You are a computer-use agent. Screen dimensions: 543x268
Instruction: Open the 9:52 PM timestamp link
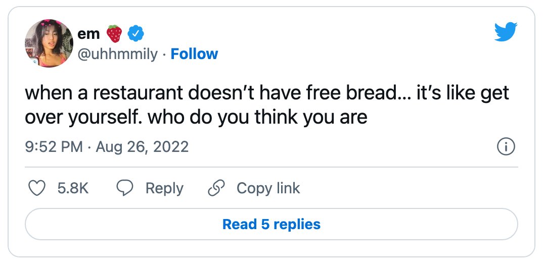point(54,147)
